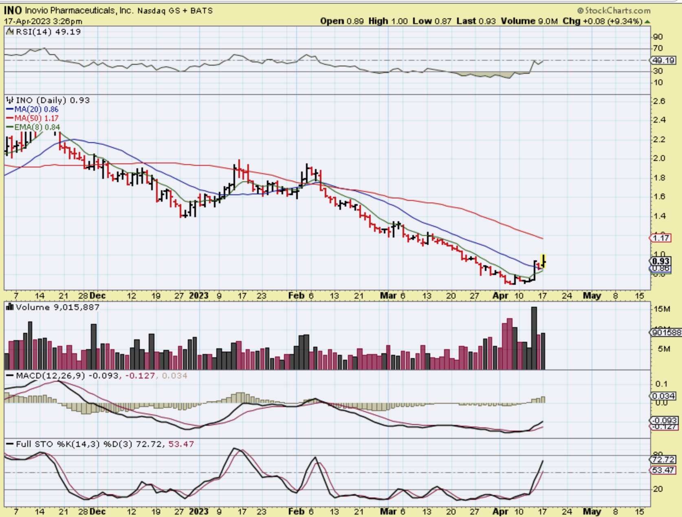This screenshot has width=682, height=517.
Task: Click the 72.72 stochastic %K tag
Action: (663, 460)
